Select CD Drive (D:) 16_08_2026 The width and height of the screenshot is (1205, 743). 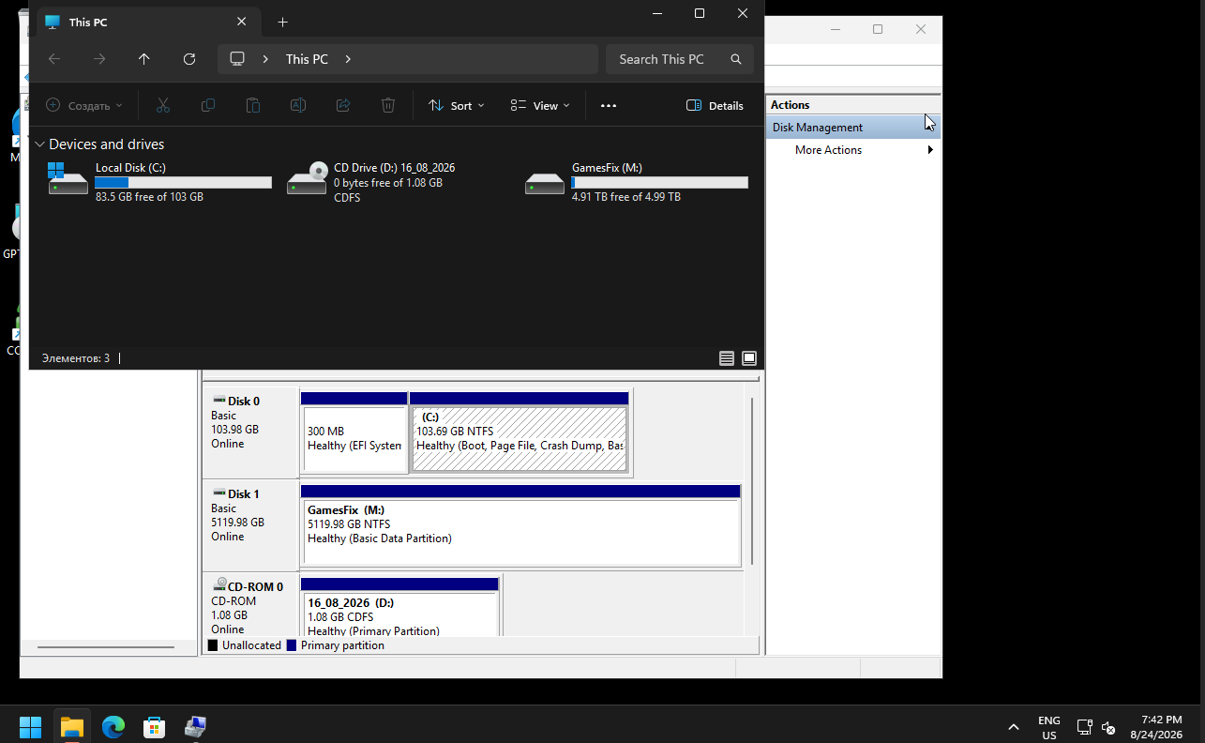point(370,183)
